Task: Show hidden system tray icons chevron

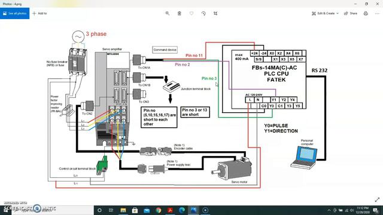Action: (x=329, y=210)
